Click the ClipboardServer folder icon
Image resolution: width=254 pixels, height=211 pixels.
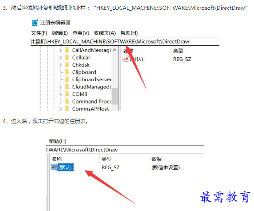pos(67,80)
